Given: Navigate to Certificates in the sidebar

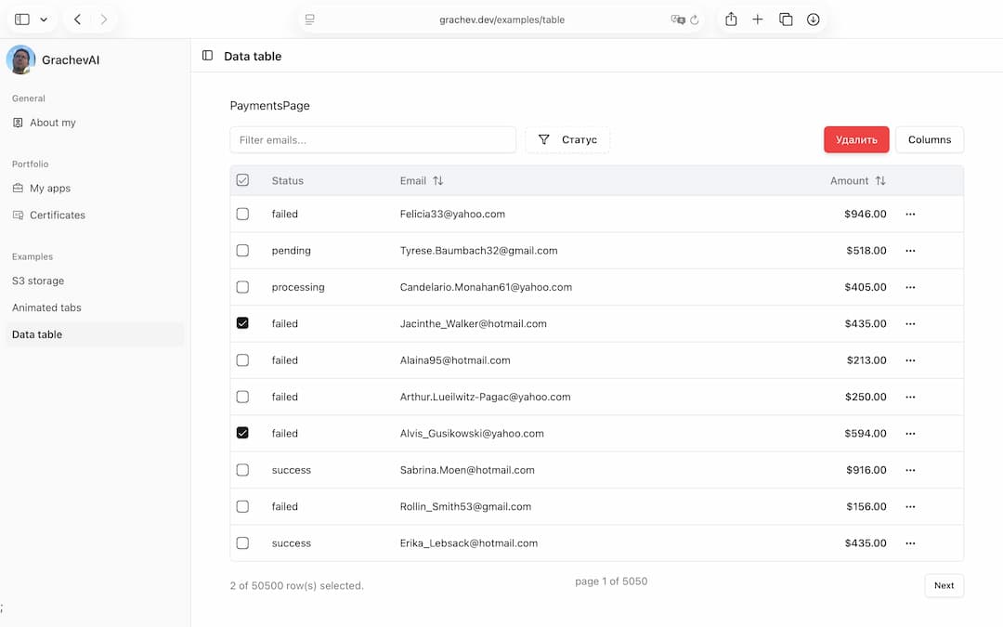Looking at the screenshot, I should click(x=57, y=215).
